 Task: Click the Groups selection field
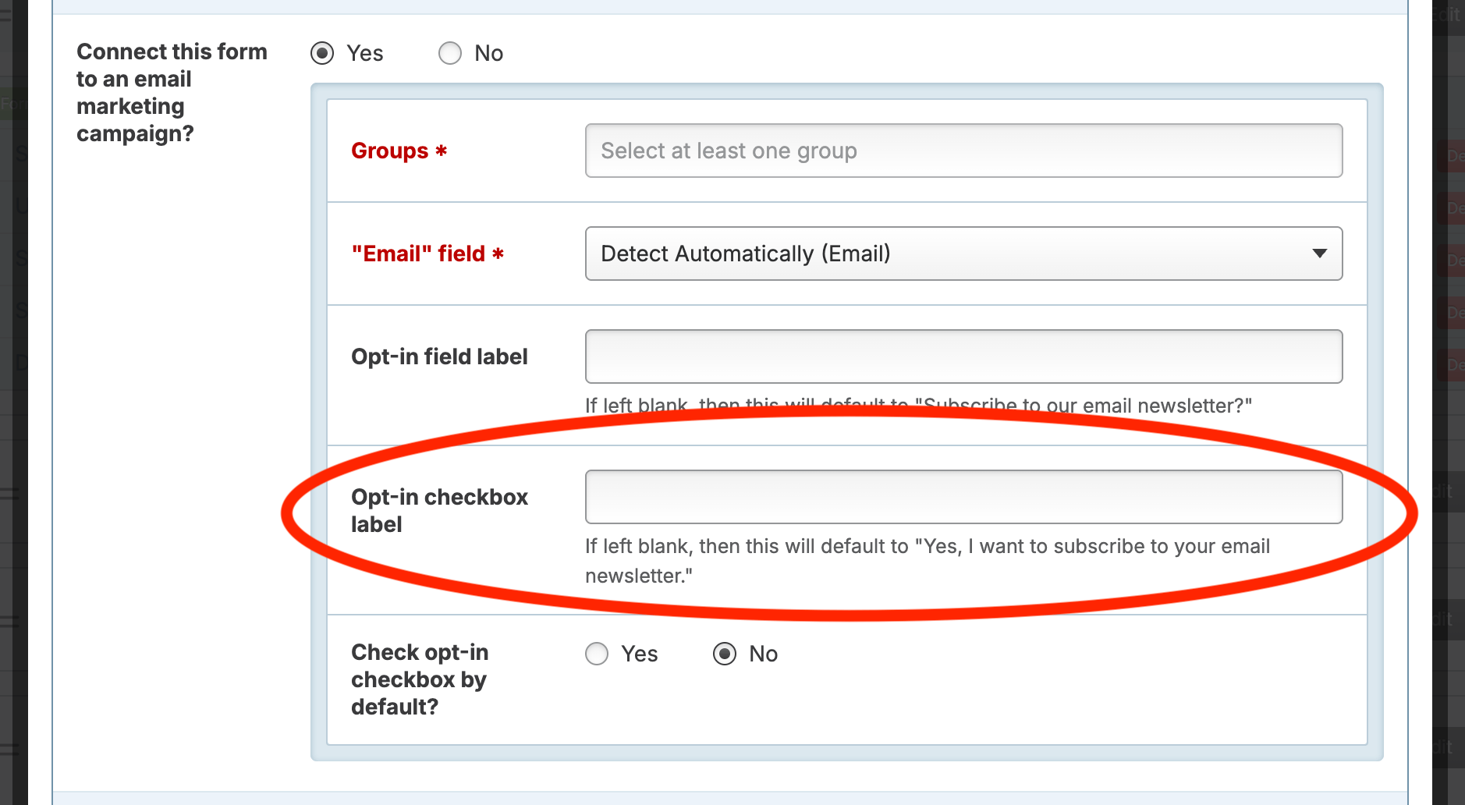(963, 151)
